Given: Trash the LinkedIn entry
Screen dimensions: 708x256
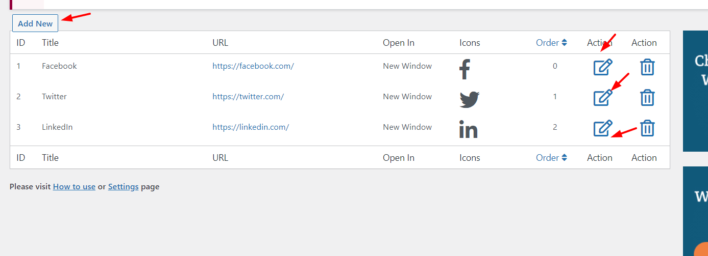Looking at the screenshot, I should pyautogui.click(x=647, y=128).
